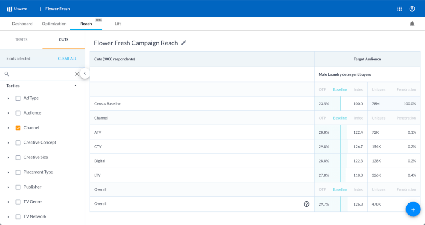This screenshot has width=425, height=225.
Task: Check the TV Network checkbox
Action: [18, 217]
